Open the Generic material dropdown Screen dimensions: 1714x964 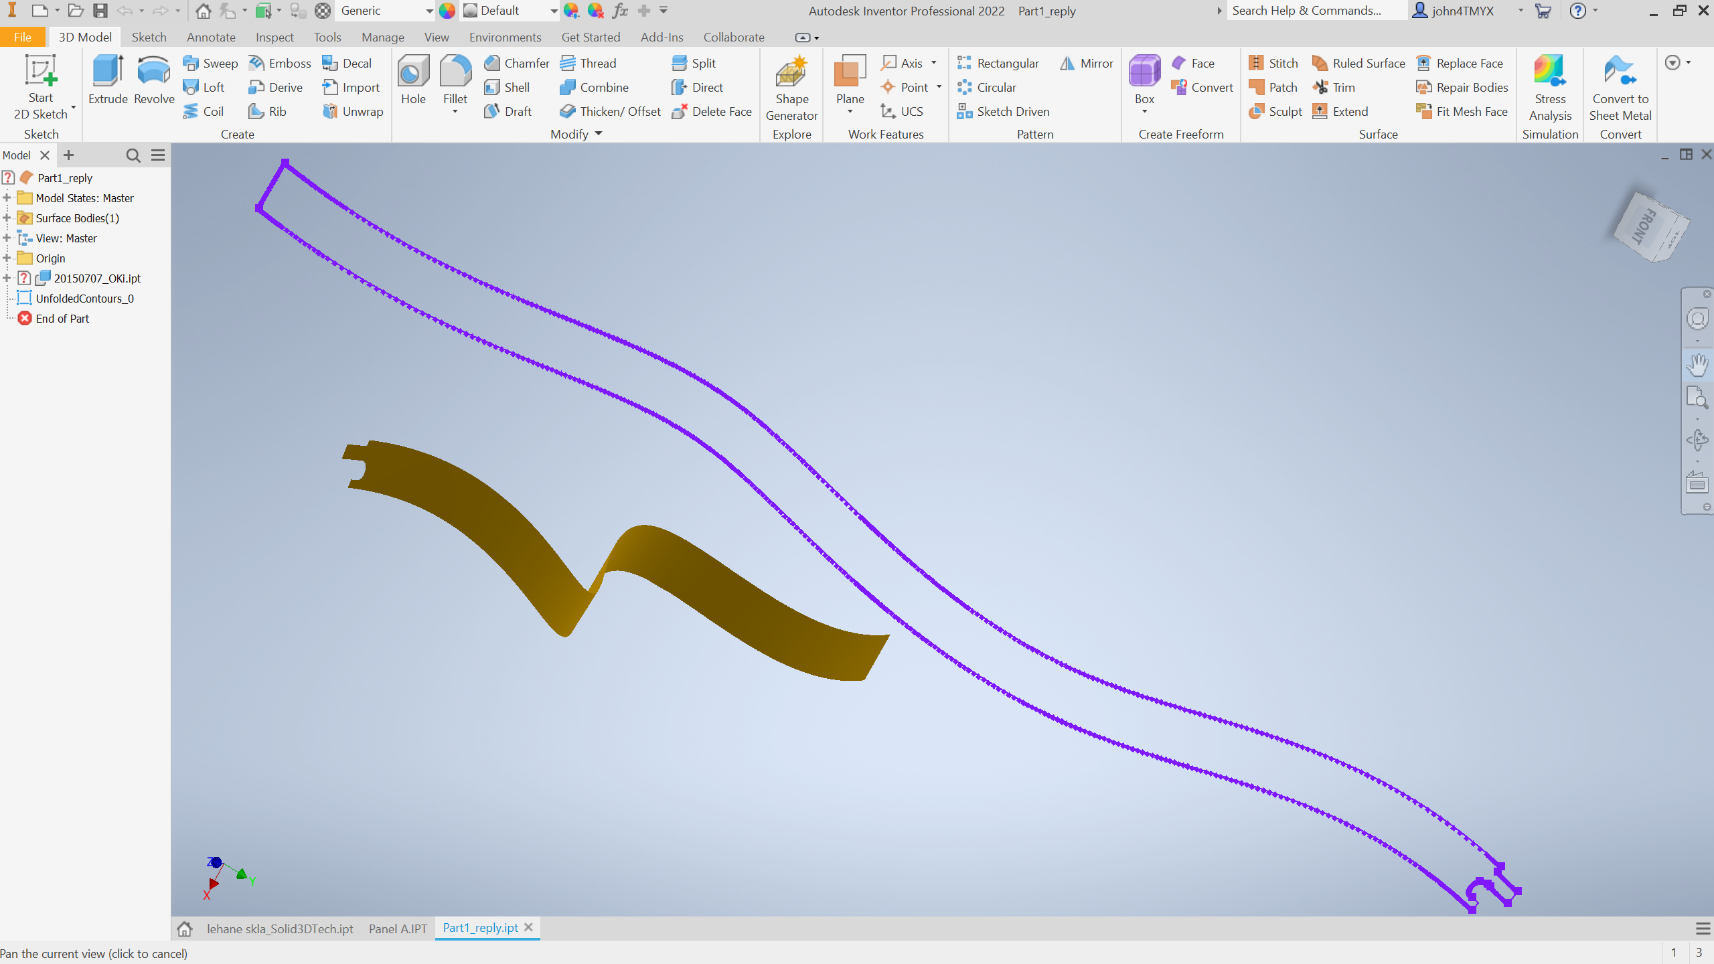428,11
